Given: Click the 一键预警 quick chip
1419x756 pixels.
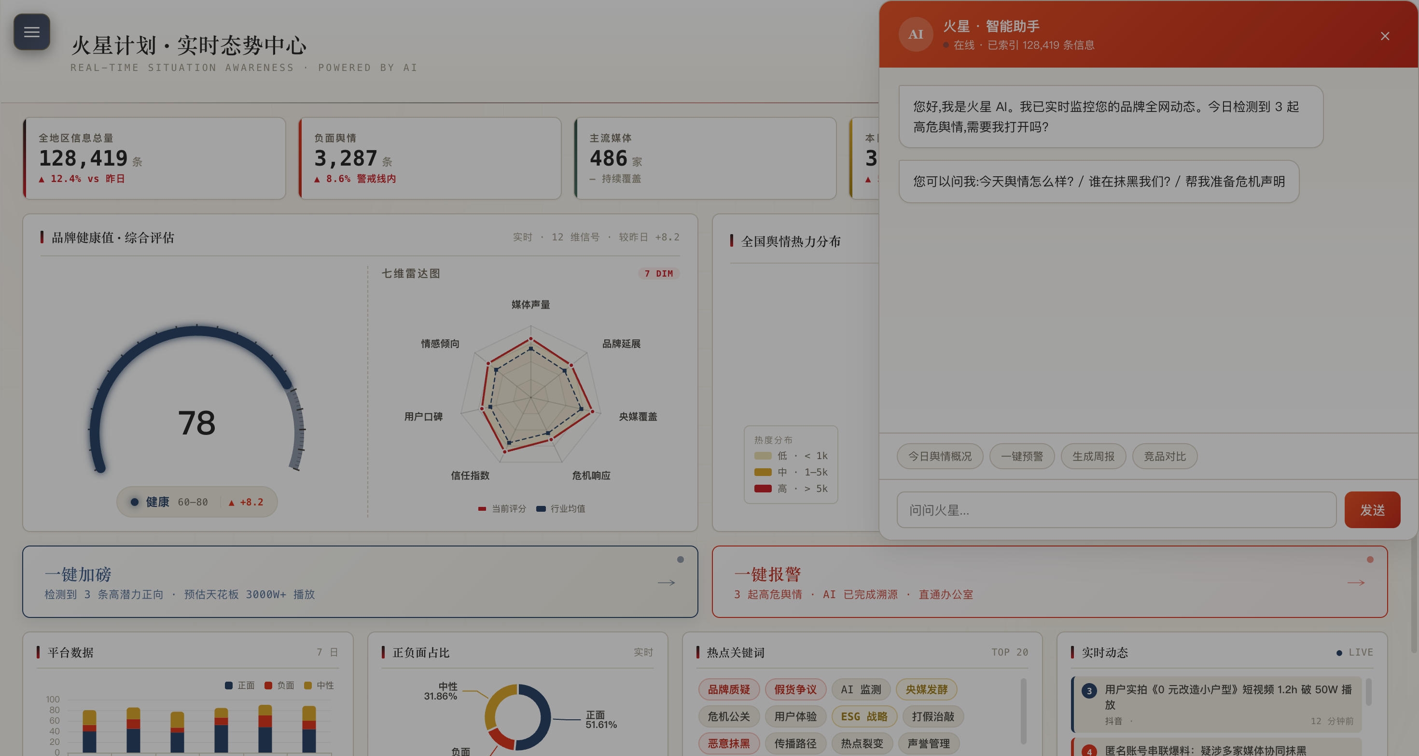Looking at the screenshot, I should (1022, 456).
